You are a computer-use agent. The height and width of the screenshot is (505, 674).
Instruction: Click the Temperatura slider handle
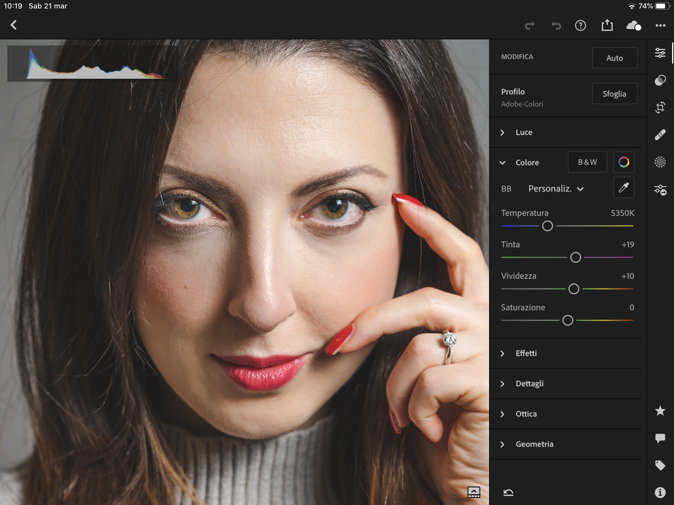[547, 226]
